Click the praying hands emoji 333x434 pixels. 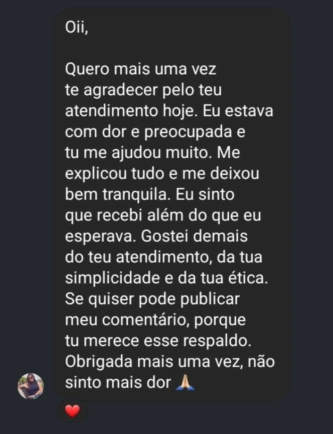click(x=184, y=383)
